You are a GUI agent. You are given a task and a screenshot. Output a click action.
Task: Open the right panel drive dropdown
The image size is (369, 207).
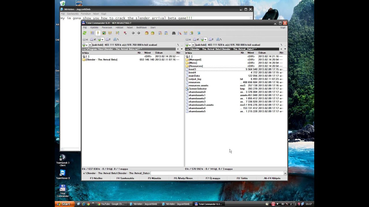[x=193, y=45]
